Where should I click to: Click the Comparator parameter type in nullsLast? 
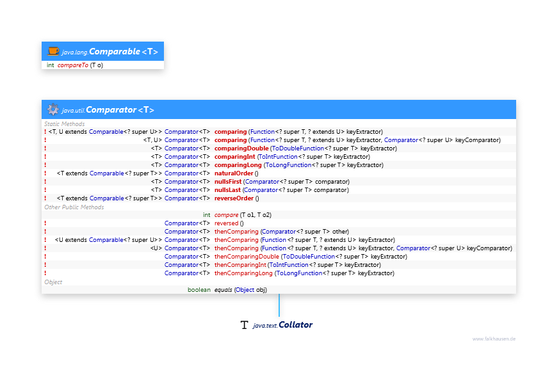(x=261, y=189)
